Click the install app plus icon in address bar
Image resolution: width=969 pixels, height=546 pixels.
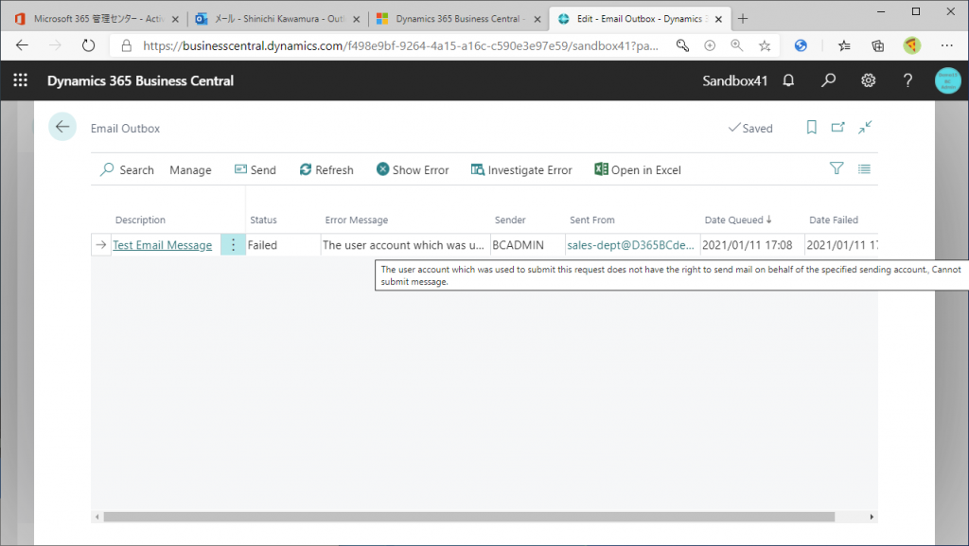point(710,45)
